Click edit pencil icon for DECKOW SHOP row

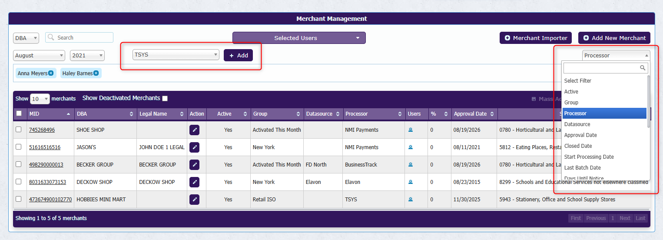(x=194, y=182)
